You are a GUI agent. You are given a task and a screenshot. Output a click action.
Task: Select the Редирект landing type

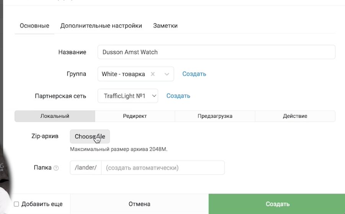(135, 116)
